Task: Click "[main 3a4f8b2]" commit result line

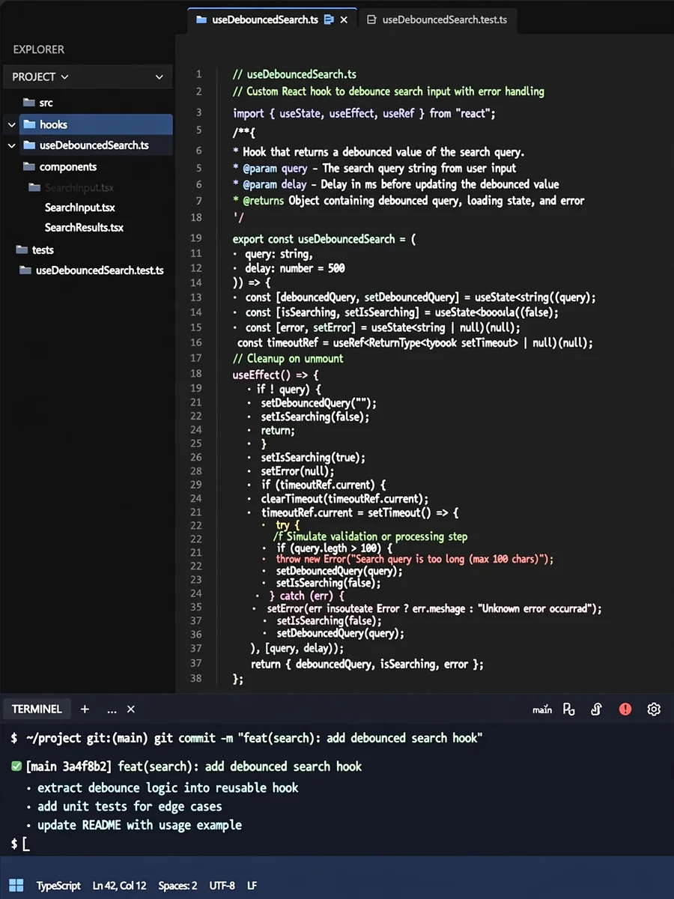Action: click(x=193, y=766)
